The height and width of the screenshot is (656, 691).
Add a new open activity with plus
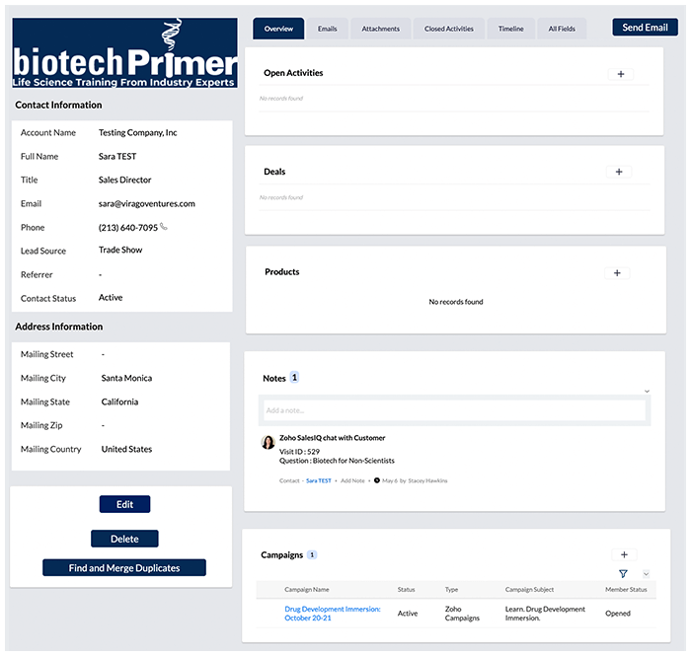620,74
